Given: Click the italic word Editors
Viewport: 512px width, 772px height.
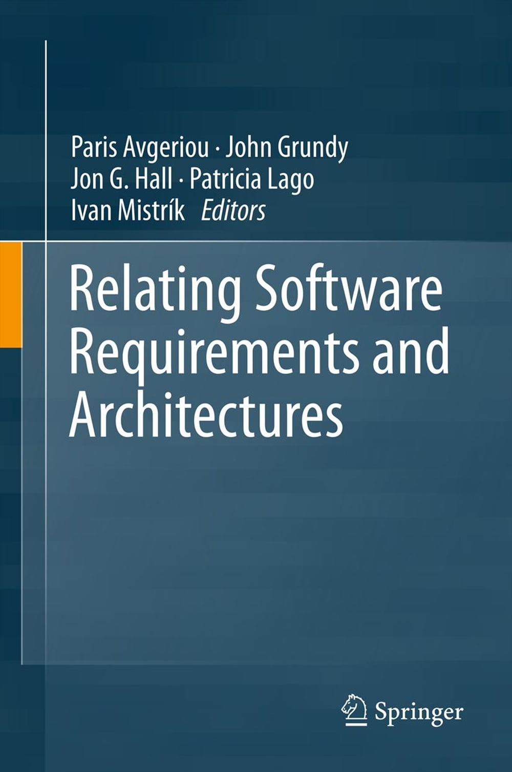Looking at the screenshot, I should coord(233,211).
